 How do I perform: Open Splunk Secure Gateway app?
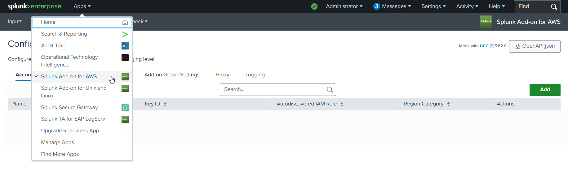coord(82,108)
